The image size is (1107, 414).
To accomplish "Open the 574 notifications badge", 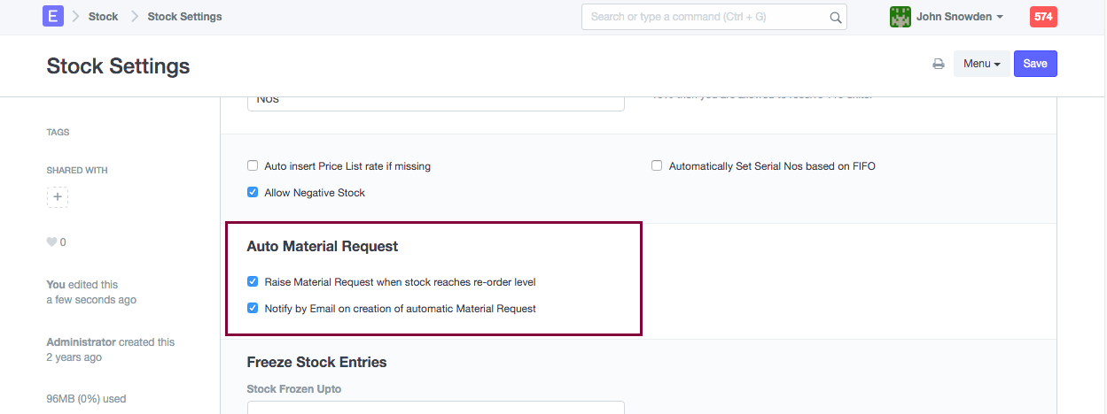I will click(x=1043, y=17).
